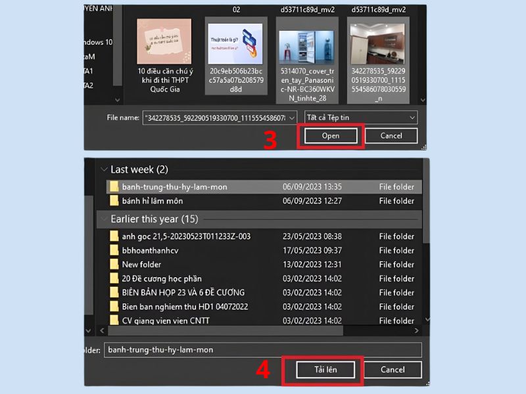Image resolution: width=526 pixels, height=394 pixels.
Task: Collapse the Earlier this year (15) group
Action: (104, 219)
